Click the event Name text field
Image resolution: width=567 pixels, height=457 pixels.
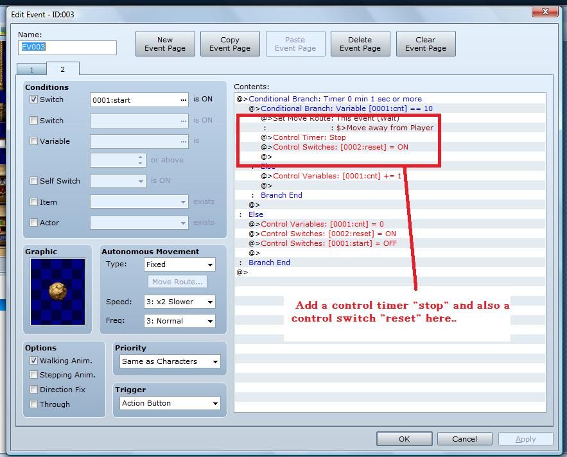pos(67,47)
